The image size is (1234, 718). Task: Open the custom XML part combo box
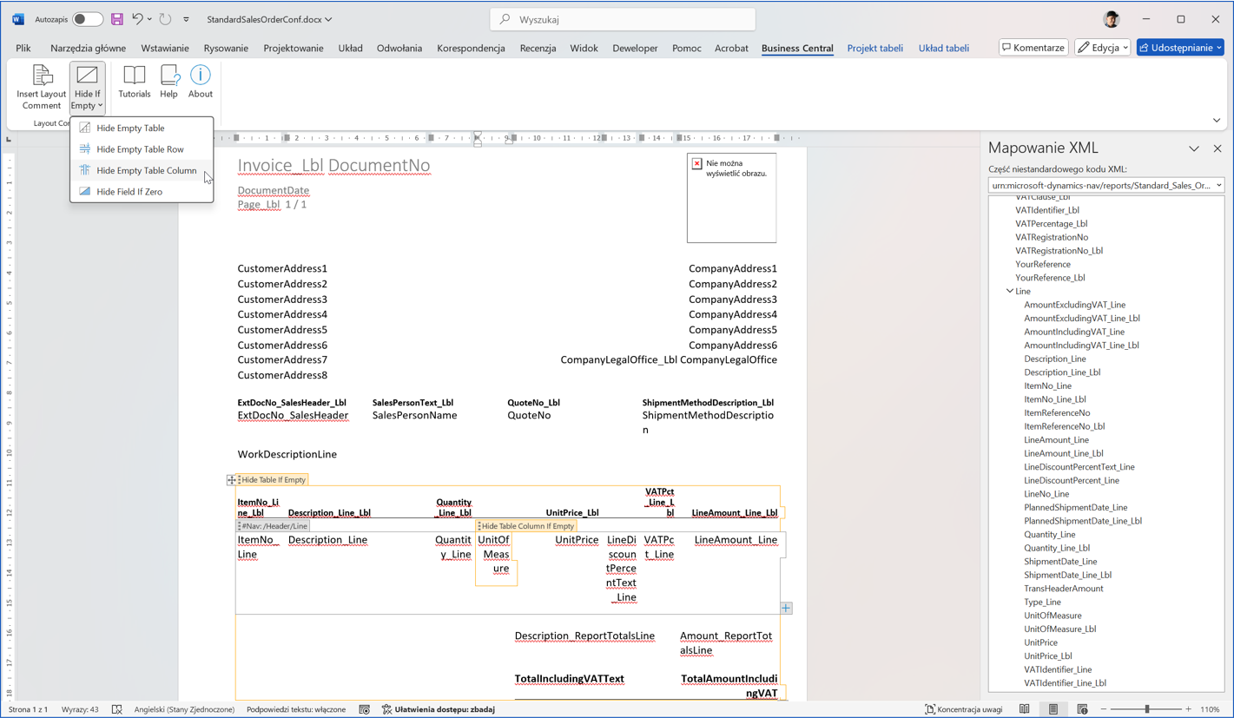1106,185
